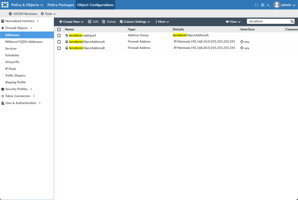The height and width of the screenshot is (200, 298).
Task: Select the terraformObjectAddressA checkbox
Action: coord(59,42)
